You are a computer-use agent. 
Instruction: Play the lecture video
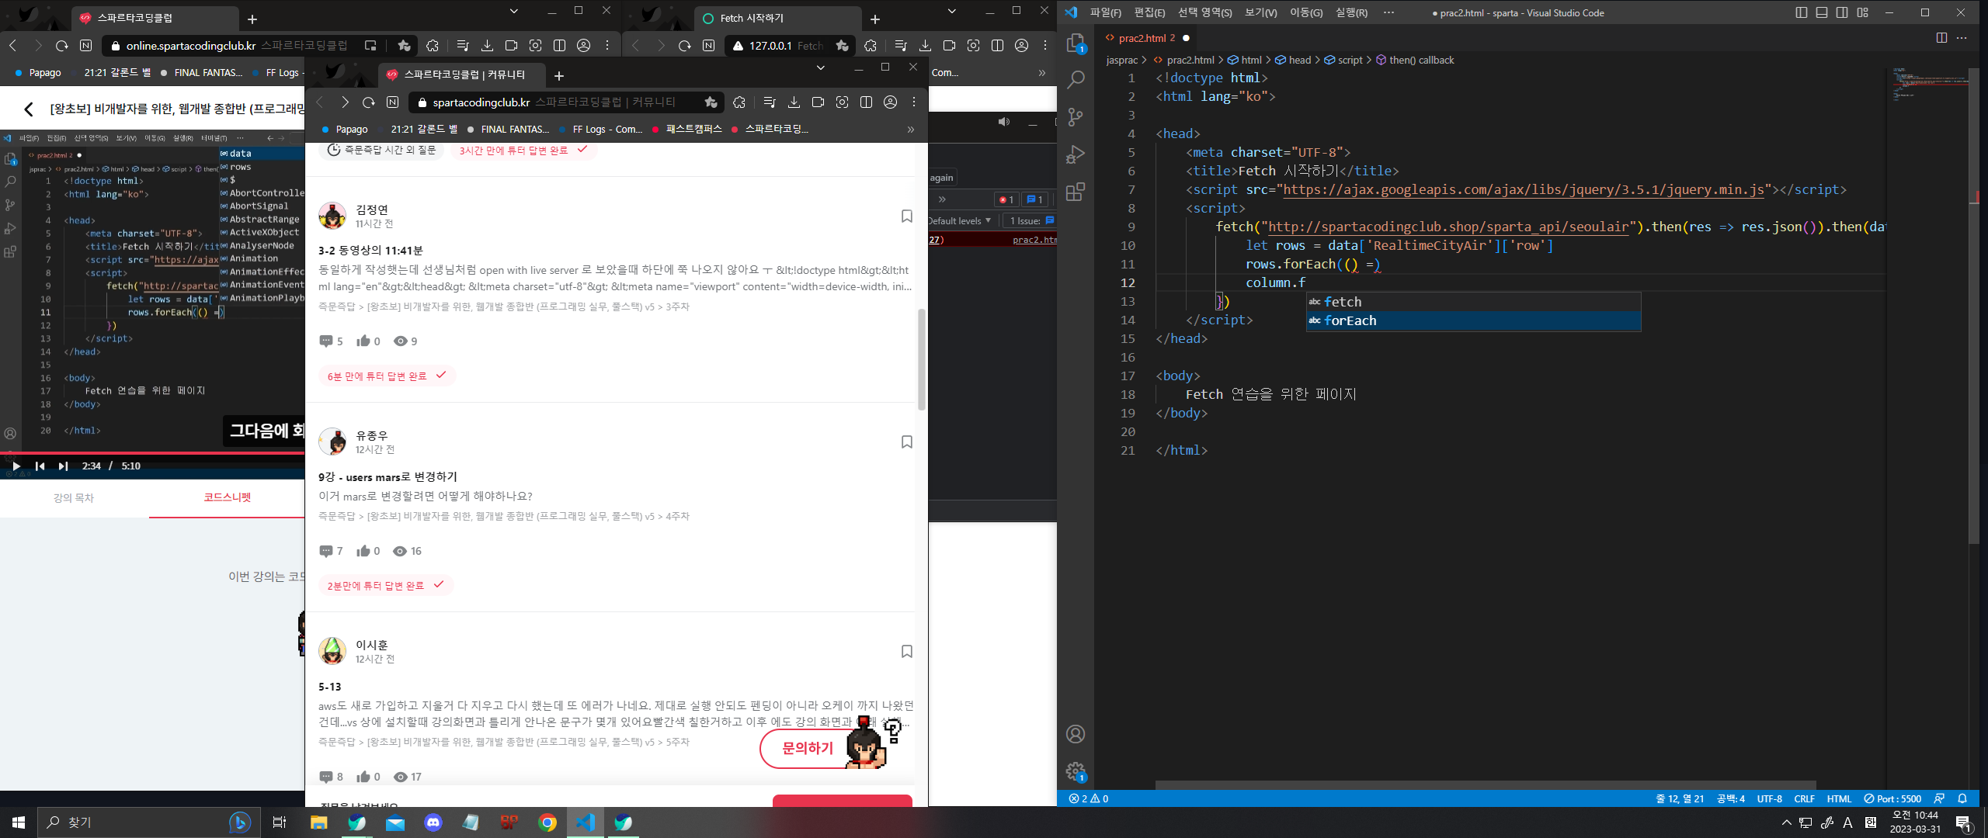(16, 466)
